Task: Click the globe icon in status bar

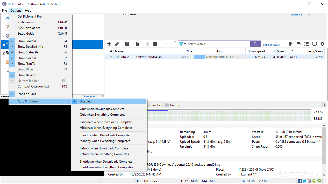Action: (x=310, y=181)
